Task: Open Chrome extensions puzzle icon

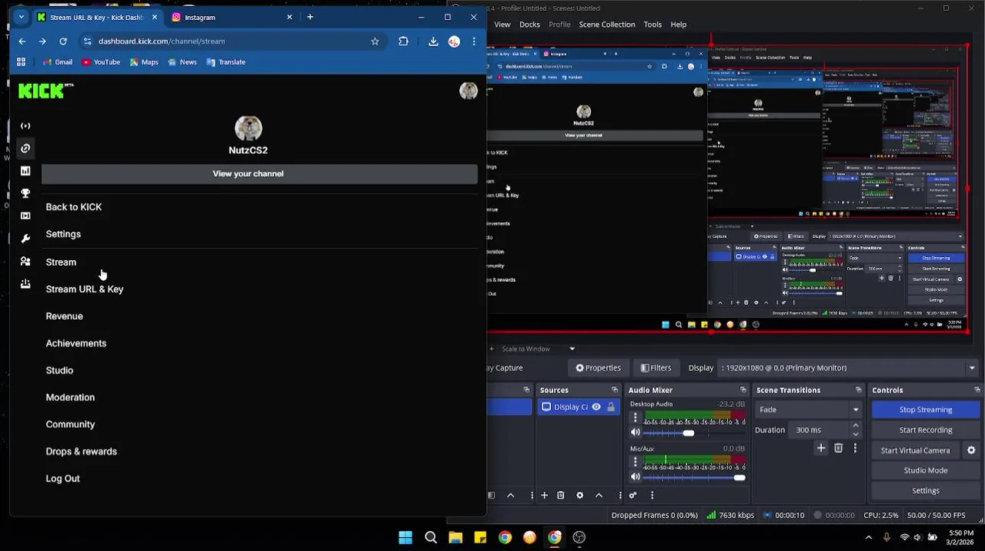Action: coord(403,41)
